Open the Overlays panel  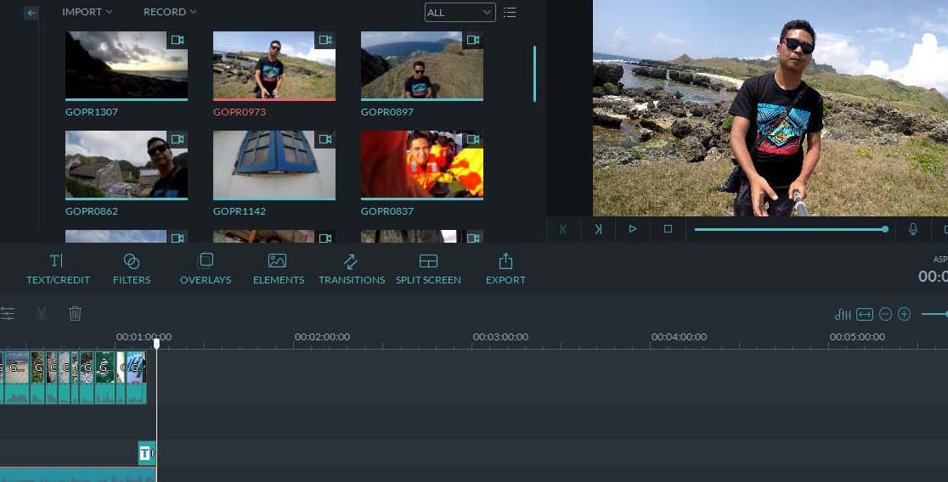click(206, 268)
